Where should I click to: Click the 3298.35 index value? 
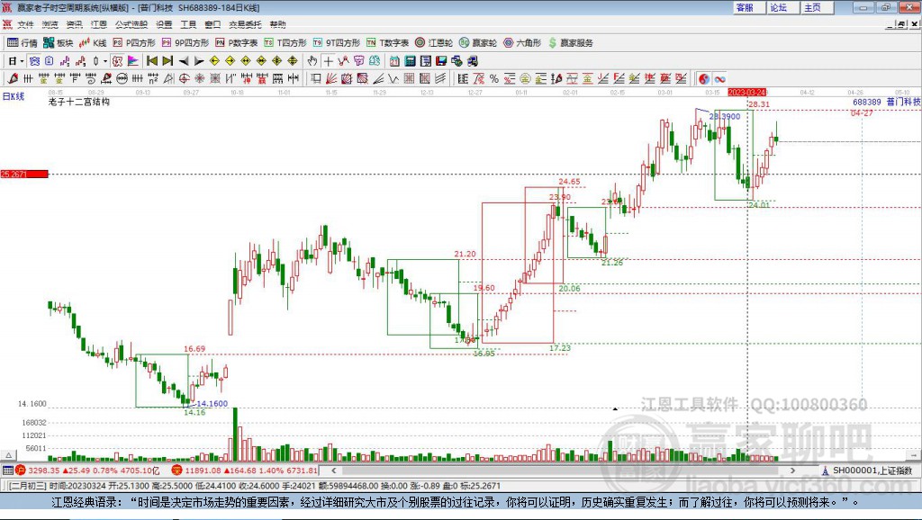pyautogui.click(x=44, y=471)
